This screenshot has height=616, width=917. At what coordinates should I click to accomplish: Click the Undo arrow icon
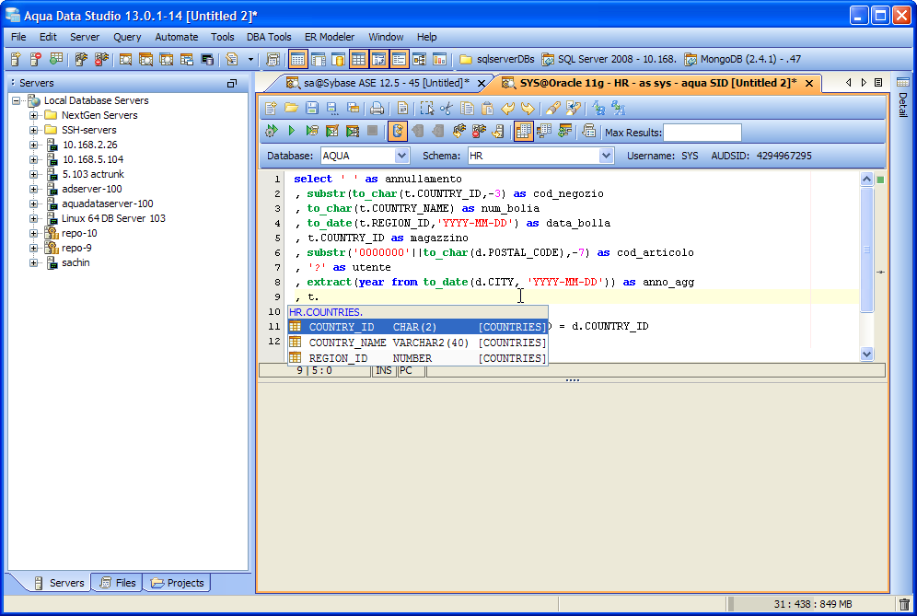[508, 108]
